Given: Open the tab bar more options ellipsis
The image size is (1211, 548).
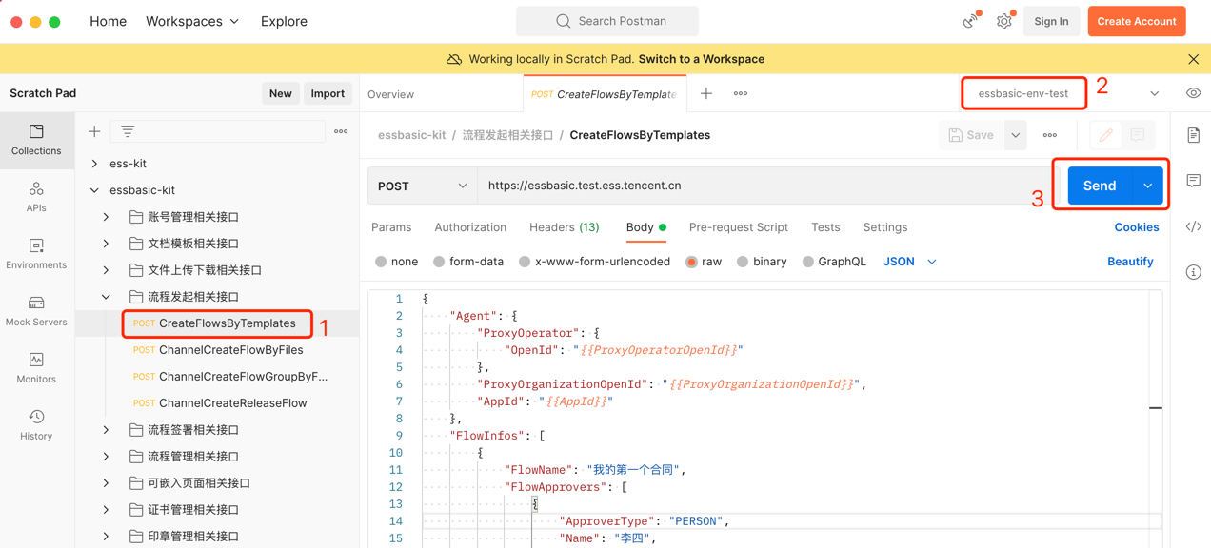Looking at the screenshot, I should tap(741, 93).
